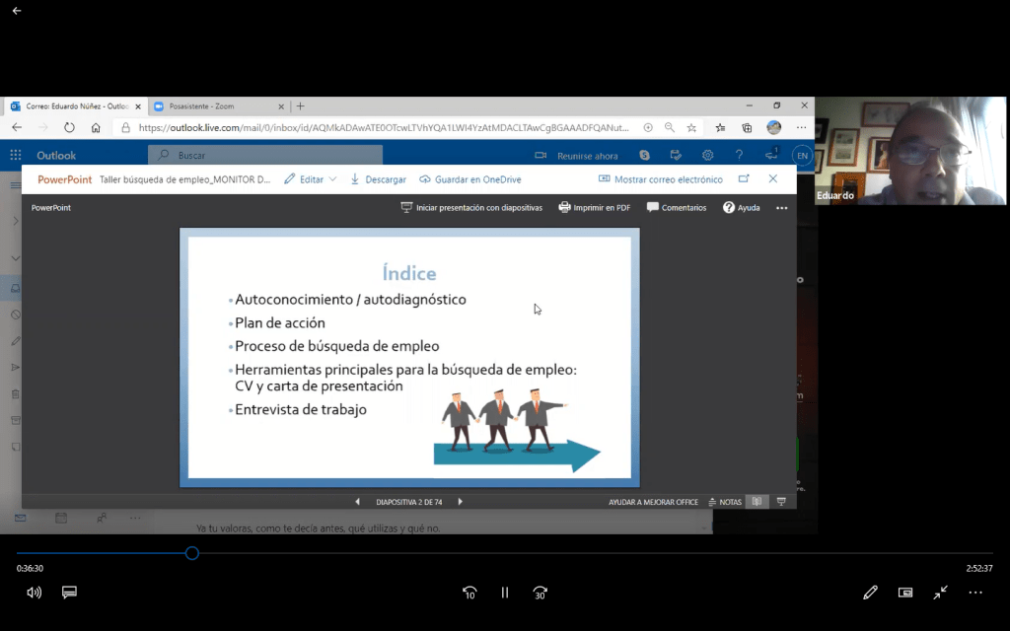Open the Comentarios panel
Viewport: 1010px width, 631px height.
676,208
